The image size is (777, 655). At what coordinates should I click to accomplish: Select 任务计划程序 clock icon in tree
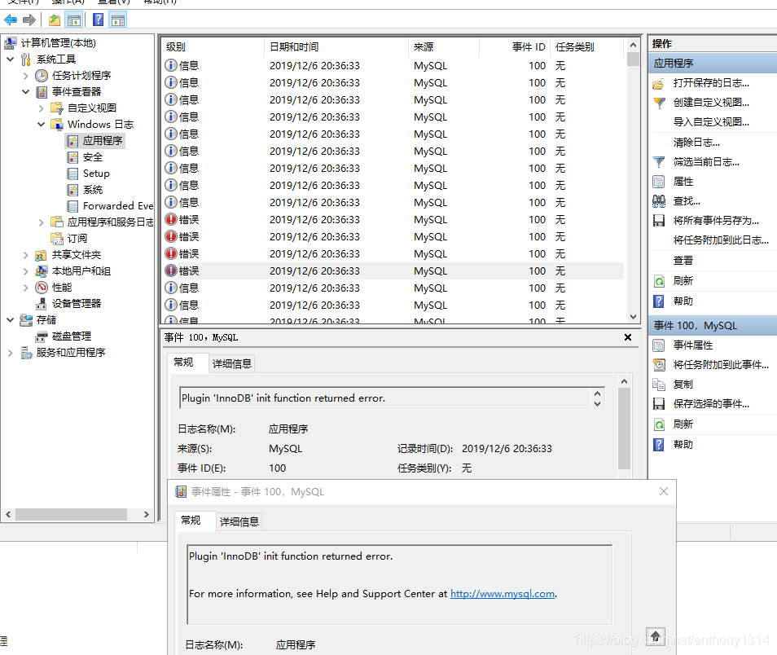[x=42, y=76]
